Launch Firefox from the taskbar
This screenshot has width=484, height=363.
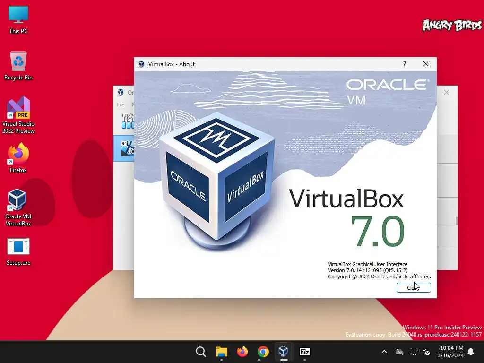[242, 352]
